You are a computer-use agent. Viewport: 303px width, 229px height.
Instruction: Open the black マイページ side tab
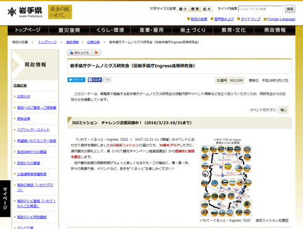pos(5,198)
